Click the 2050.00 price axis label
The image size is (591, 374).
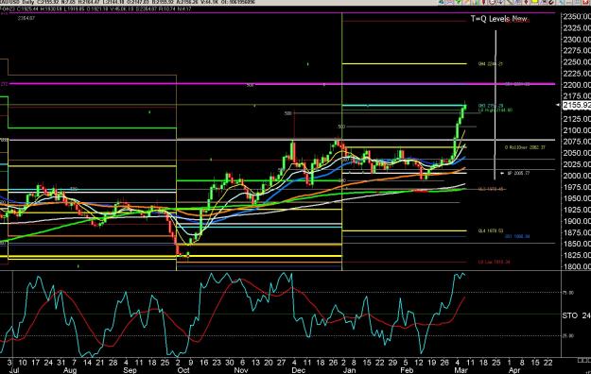point(577,153)
